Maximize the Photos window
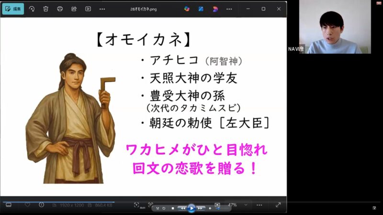The width and height of the screenshot is (383, 215). (x=263, y=9)
